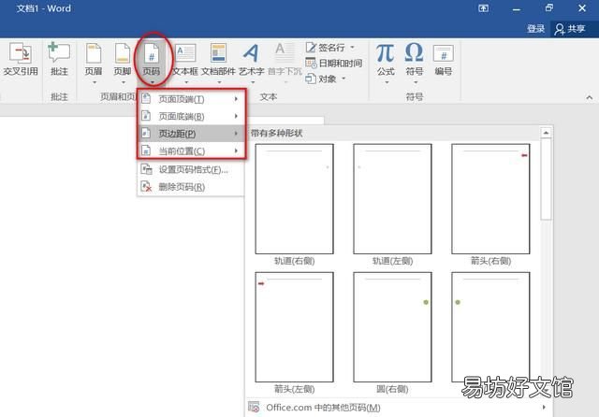The image size is (599, 417).
Task: Expand the Text Box (文本框) dropdown arrow
Action: click(186, 82)
